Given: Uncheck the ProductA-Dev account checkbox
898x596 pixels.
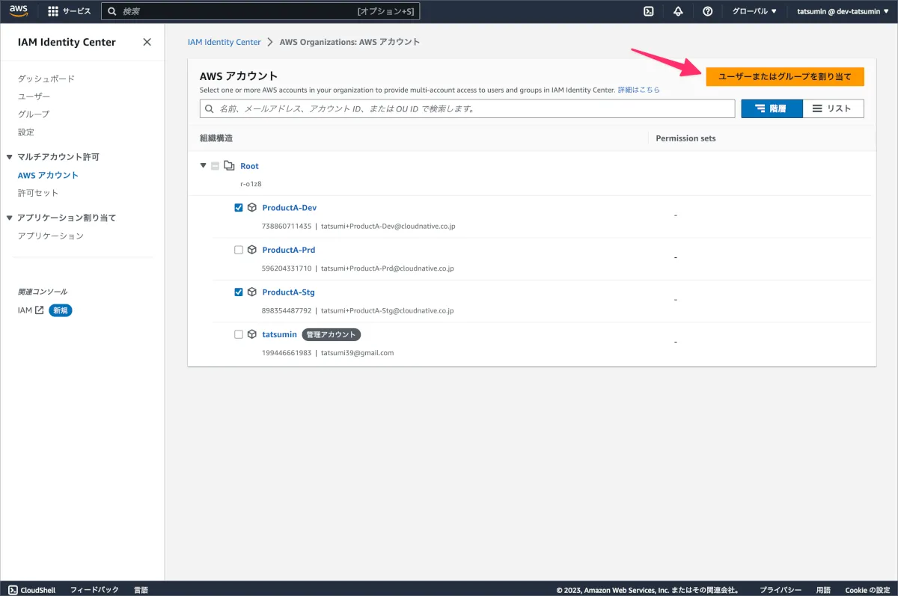Looking at the screenshot, I should pyautogui.click(x=239, y=208).
